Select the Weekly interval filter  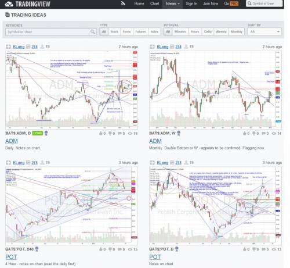[221, 31]
